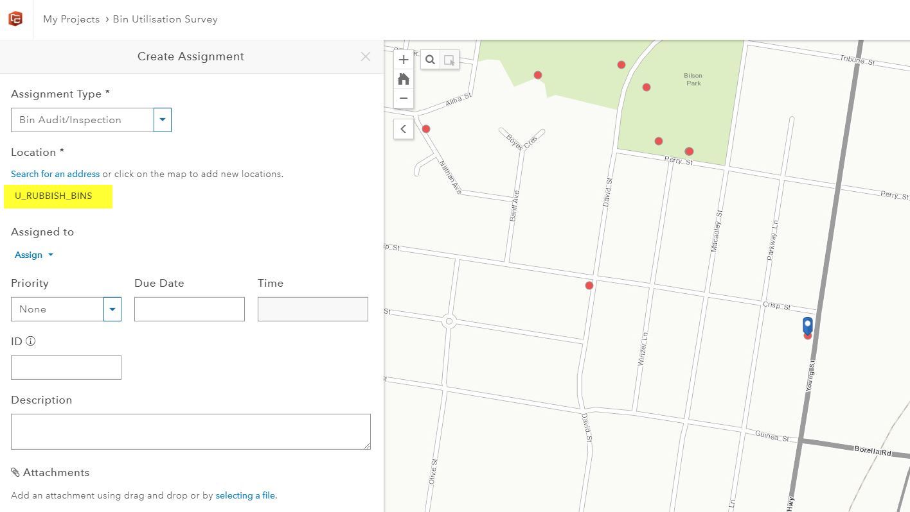Zoom out on the map
Viewport: 910px width, 512px height.
[403, 98]
